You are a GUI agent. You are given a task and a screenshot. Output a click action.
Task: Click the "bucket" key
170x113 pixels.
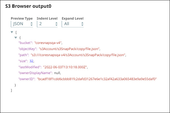[25, 43]
